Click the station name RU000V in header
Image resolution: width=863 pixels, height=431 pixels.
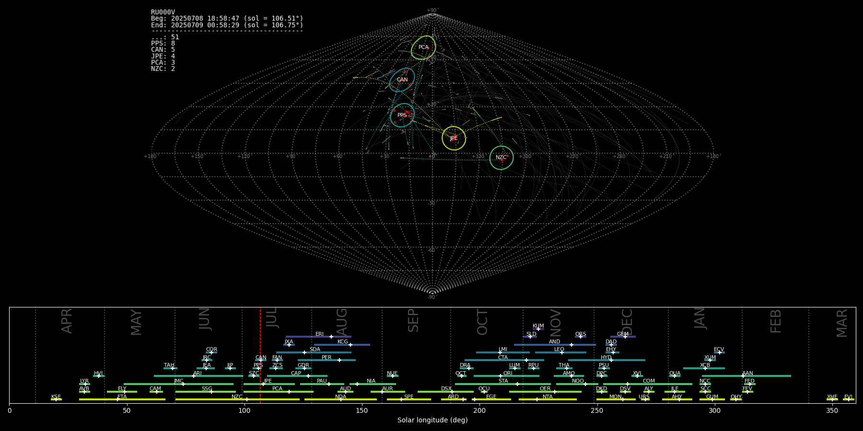[163, 12]
